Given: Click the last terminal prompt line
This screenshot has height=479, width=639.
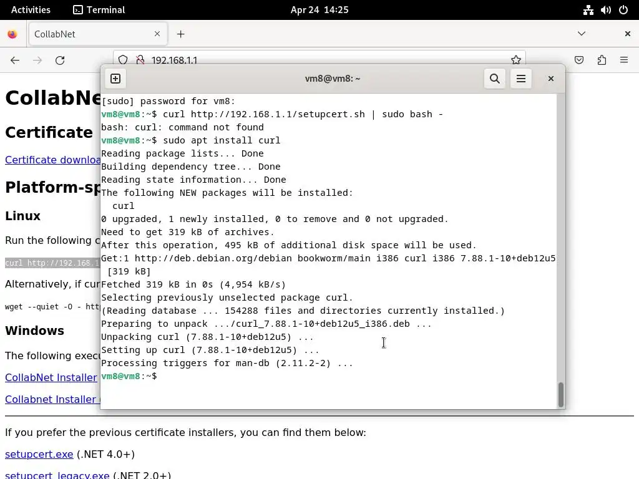Looking at the screenshot, I should pyautogui.click(x=129, y=376).
